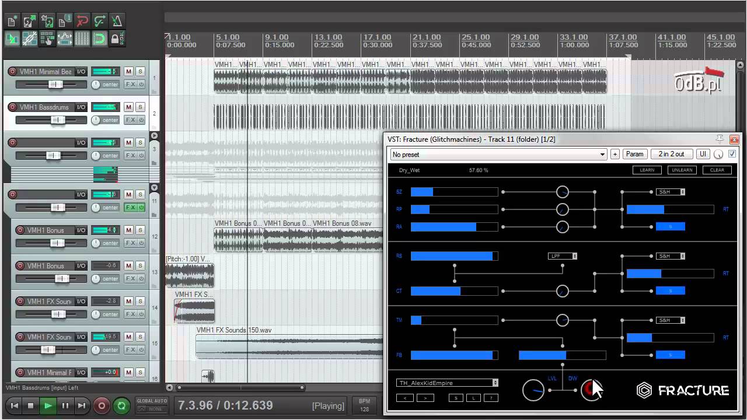The image size is (747, 420).
Task: Toggle the green Repeat loop button
Action: (x=121, y=405)
